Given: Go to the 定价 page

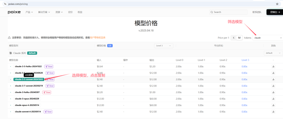Looking at the screenshot, I should tap(70, 12).
